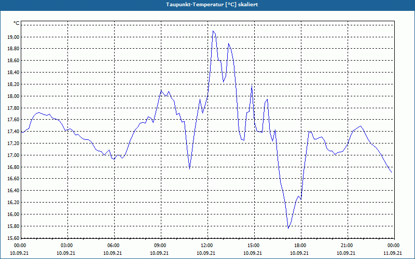Click the Y-axis value 17,40
The image size is (415, 259).
(14, 132)
